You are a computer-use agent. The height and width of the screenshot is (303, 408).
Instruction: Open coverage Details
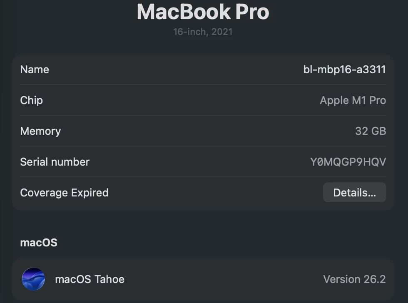354,193
